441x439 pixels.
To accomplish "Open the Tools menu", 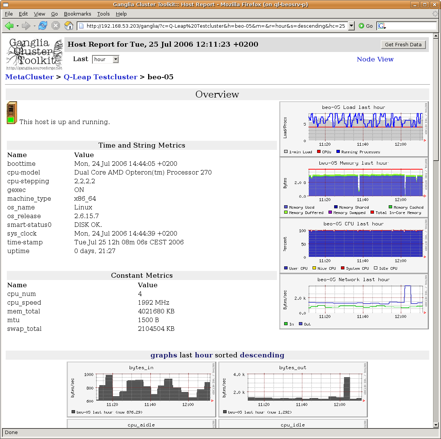I will click(x=103, y=14).
